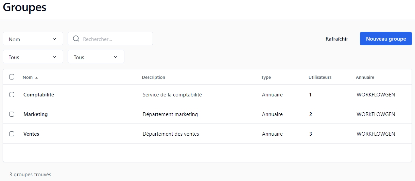The image size is (415, 181).
Task: Click the Utilisateurs column header
Action: click(x=319, y=77)
